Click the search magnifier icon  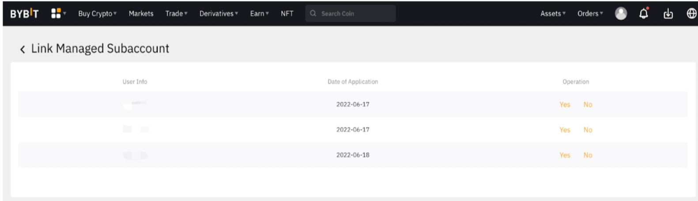point(313,14)
